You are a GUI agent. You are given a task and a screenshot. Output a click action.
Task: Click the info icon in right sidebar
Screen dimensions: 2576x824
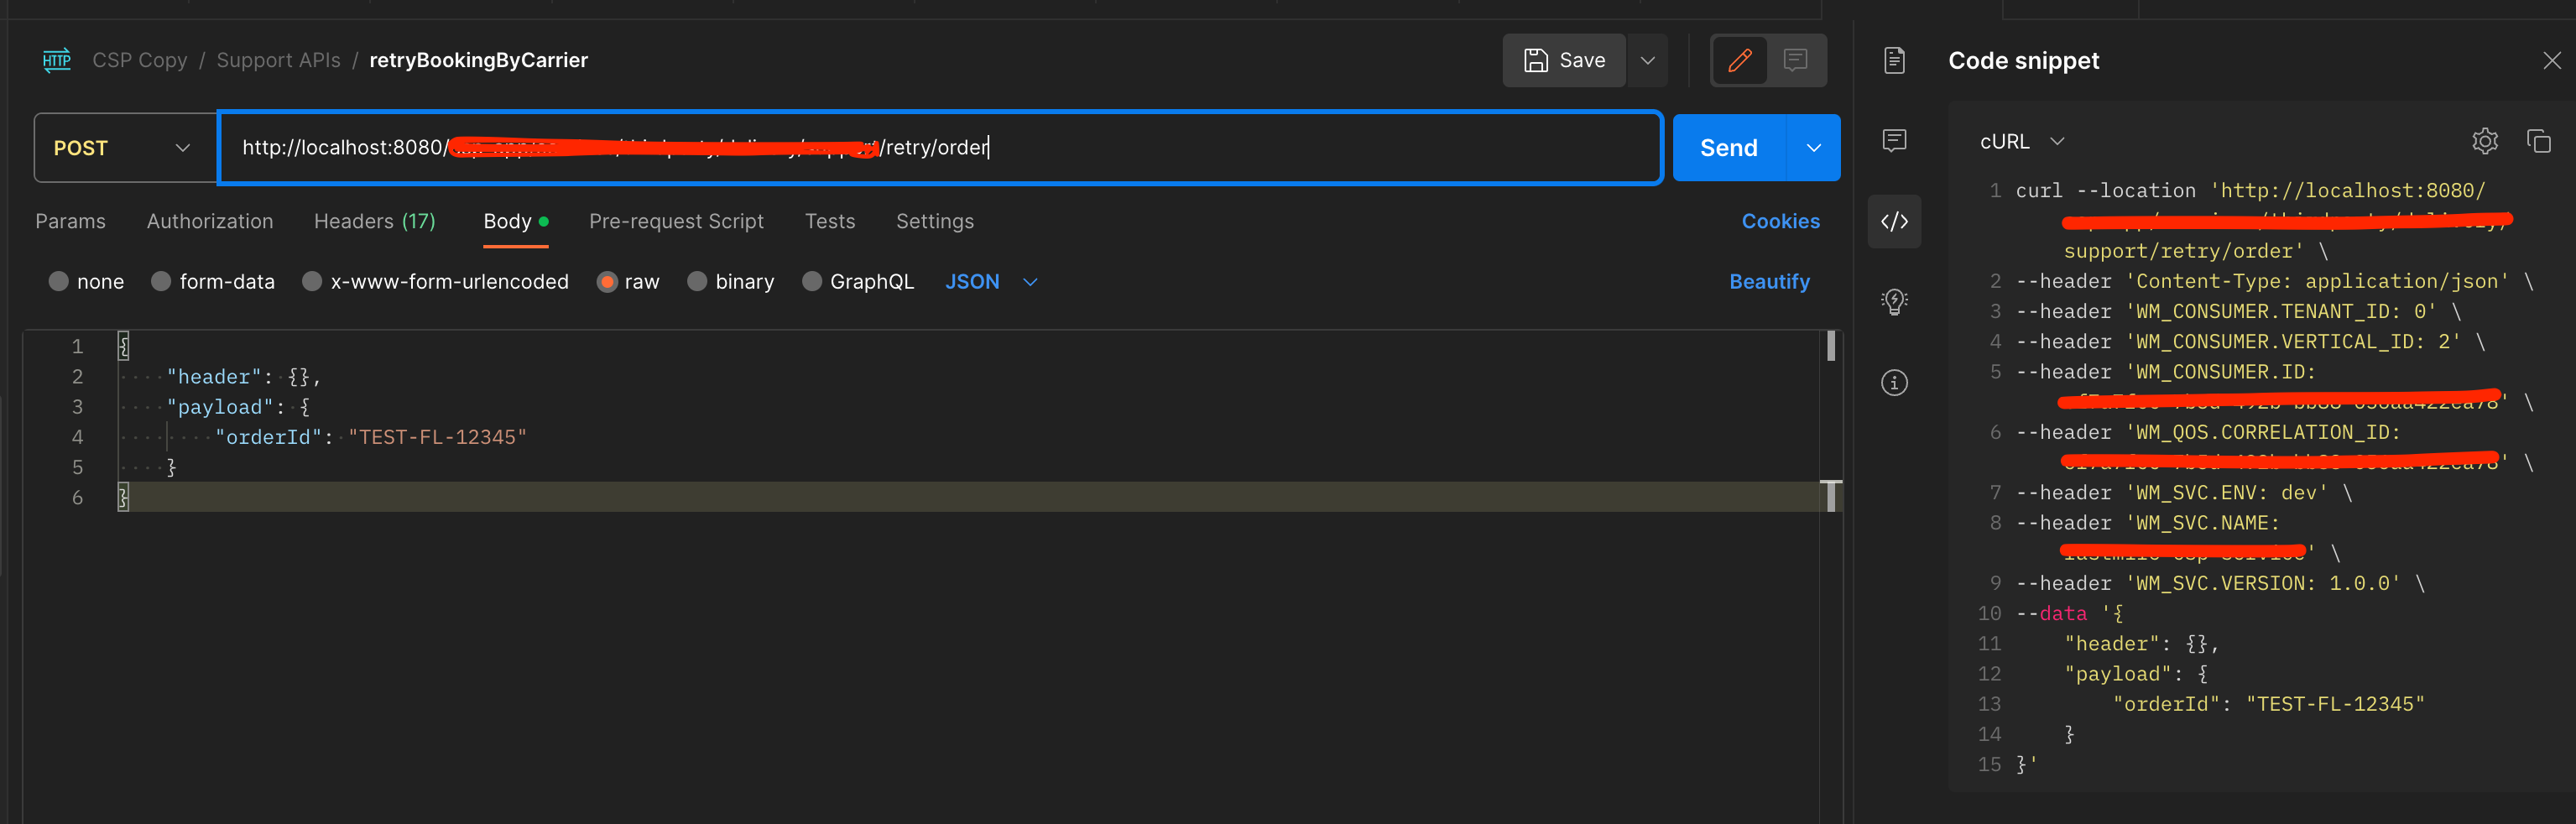1895,381
